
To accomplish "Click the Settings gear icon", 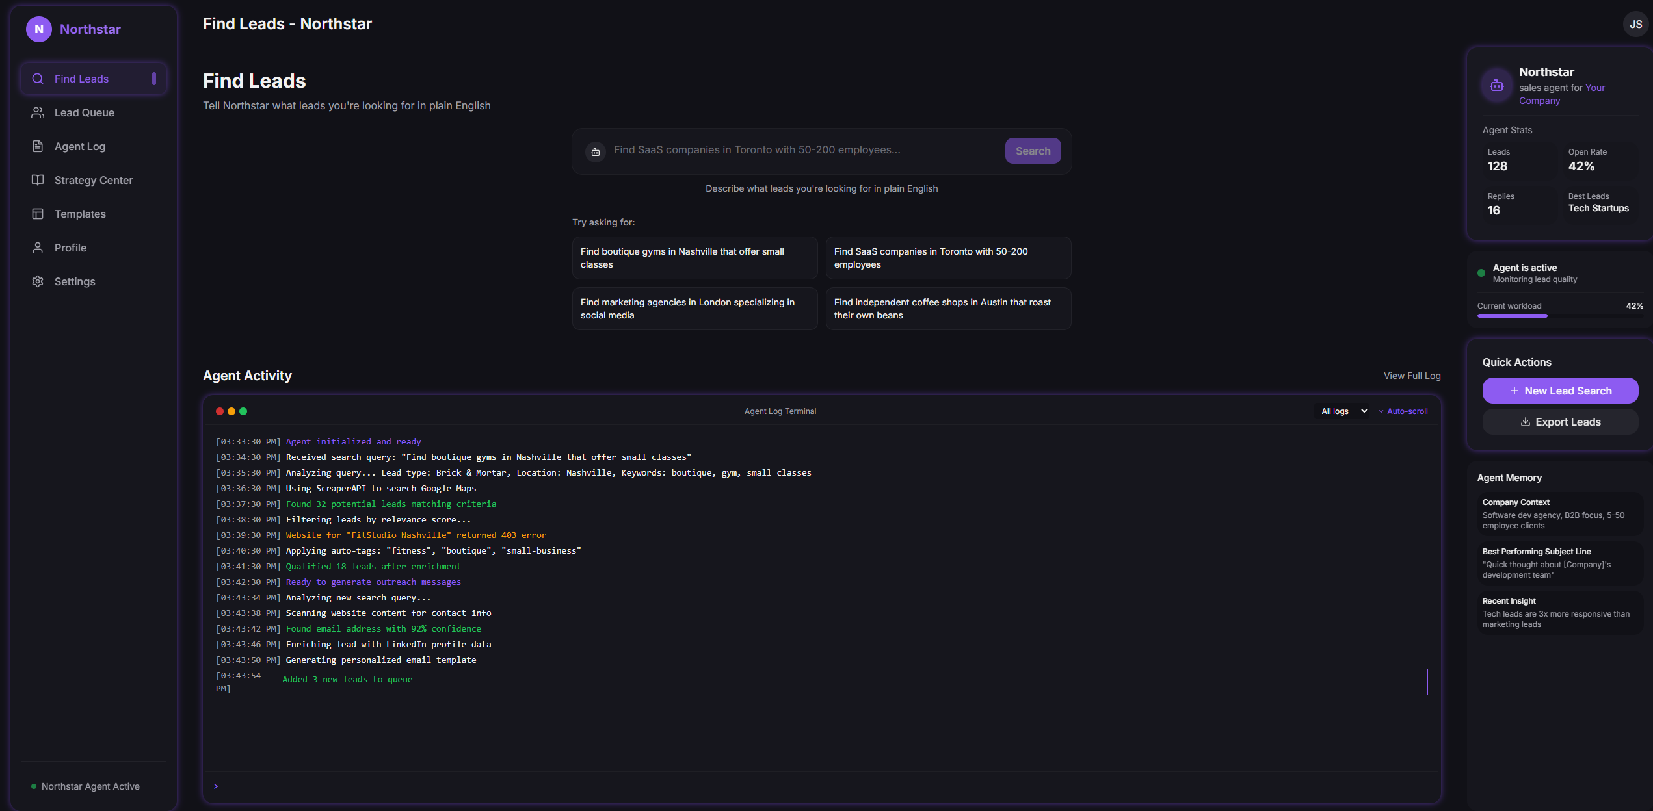I will (38, 281).
